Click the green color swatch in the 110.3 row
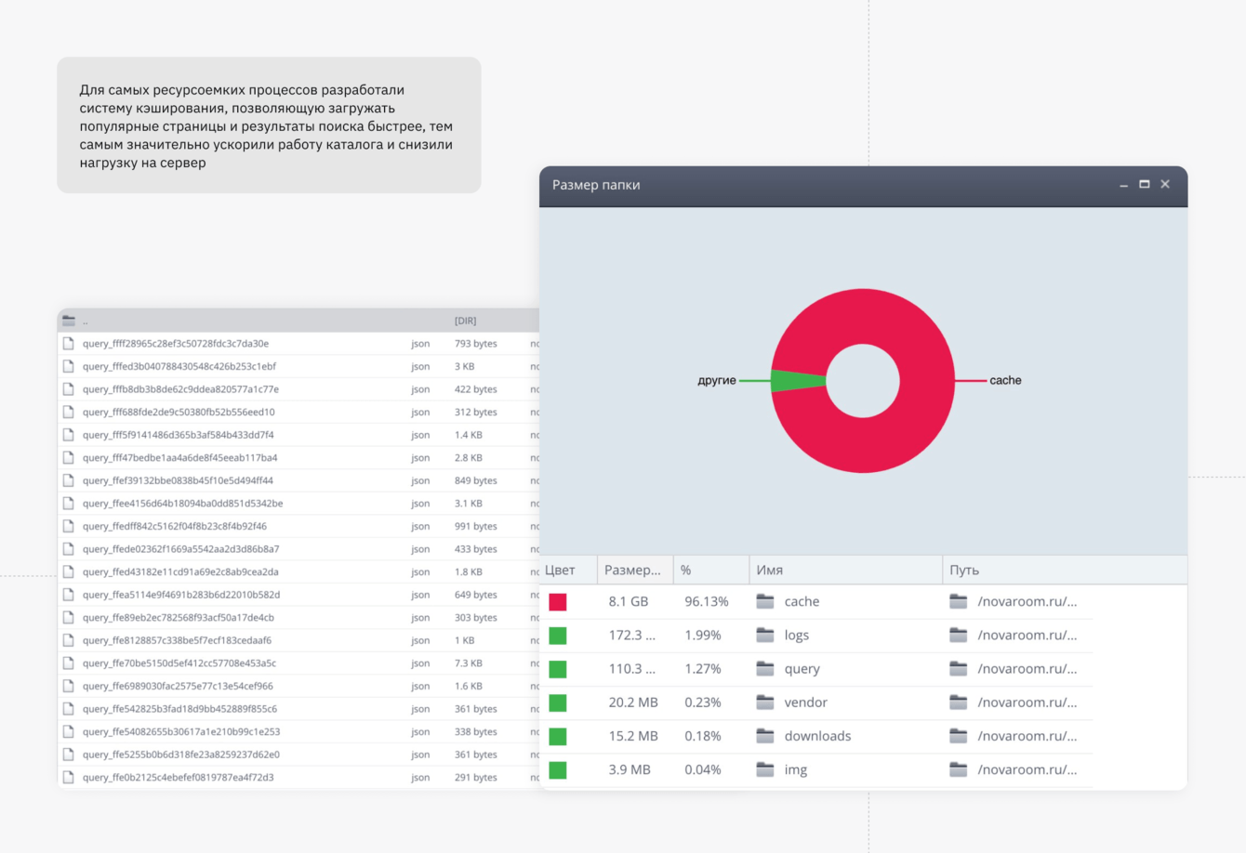 pos(558,669)
